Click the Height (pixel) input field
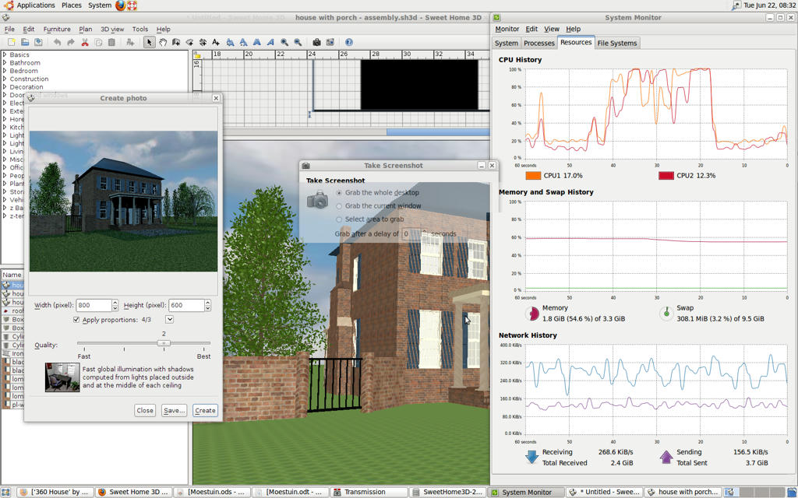Screen dimensions: 798x498 [186, 305]
